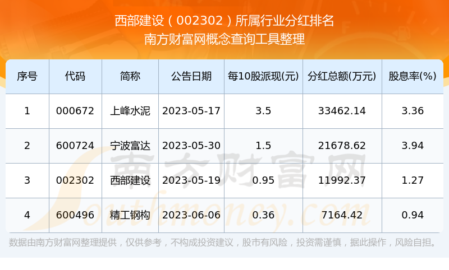Click the yield value 0.94
This screenshot has height=270, width=449.
tap(413, 215)
